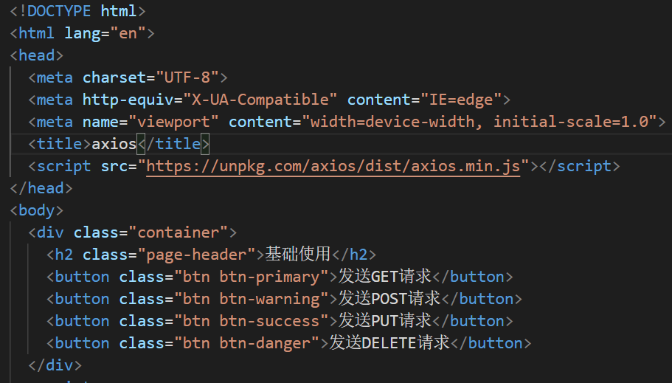Click the opening <body> tag
Screen dimensions: 672x383
point(37,210)
